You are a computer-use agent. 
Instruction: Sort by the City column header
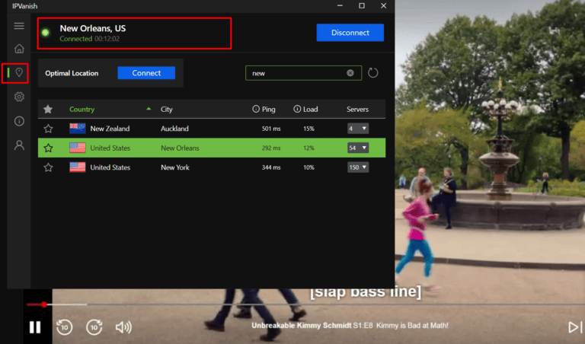pyautogui.click(x=166, y=109)
